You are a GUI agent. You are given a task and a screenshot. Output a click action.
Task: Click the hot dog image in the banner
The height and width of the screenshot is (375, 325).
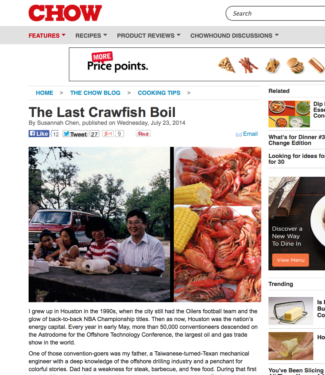pos(317,65)
